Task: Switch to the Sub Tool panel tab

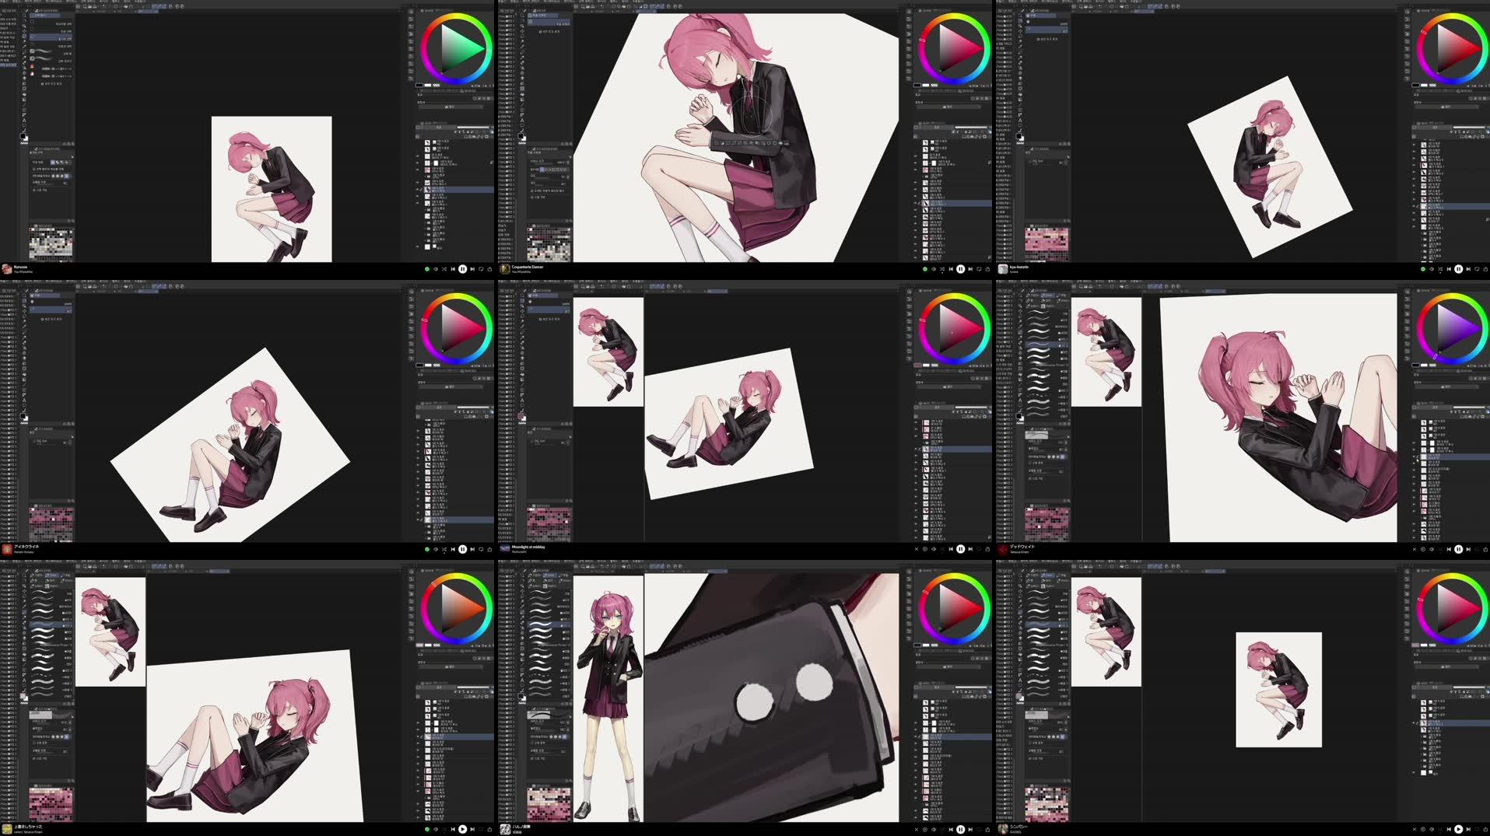Action: click(x=44, y=11)
